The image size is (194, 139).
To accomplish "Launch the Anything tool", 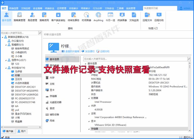I will tap(98, 17).
